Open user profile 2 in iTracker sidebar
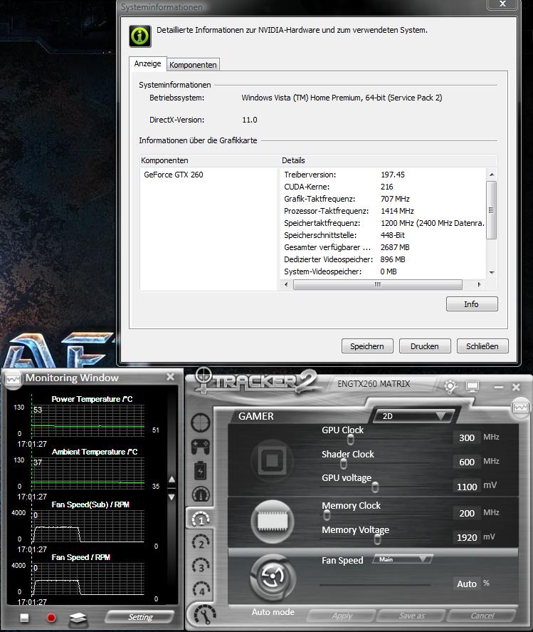The height and width of the screenshot is (632, 533). [201, 542]
